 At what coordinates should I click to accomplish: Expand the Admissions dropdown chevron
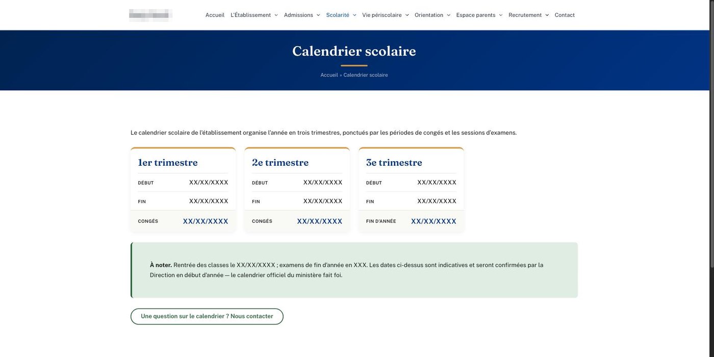click(x=318, y=15)
